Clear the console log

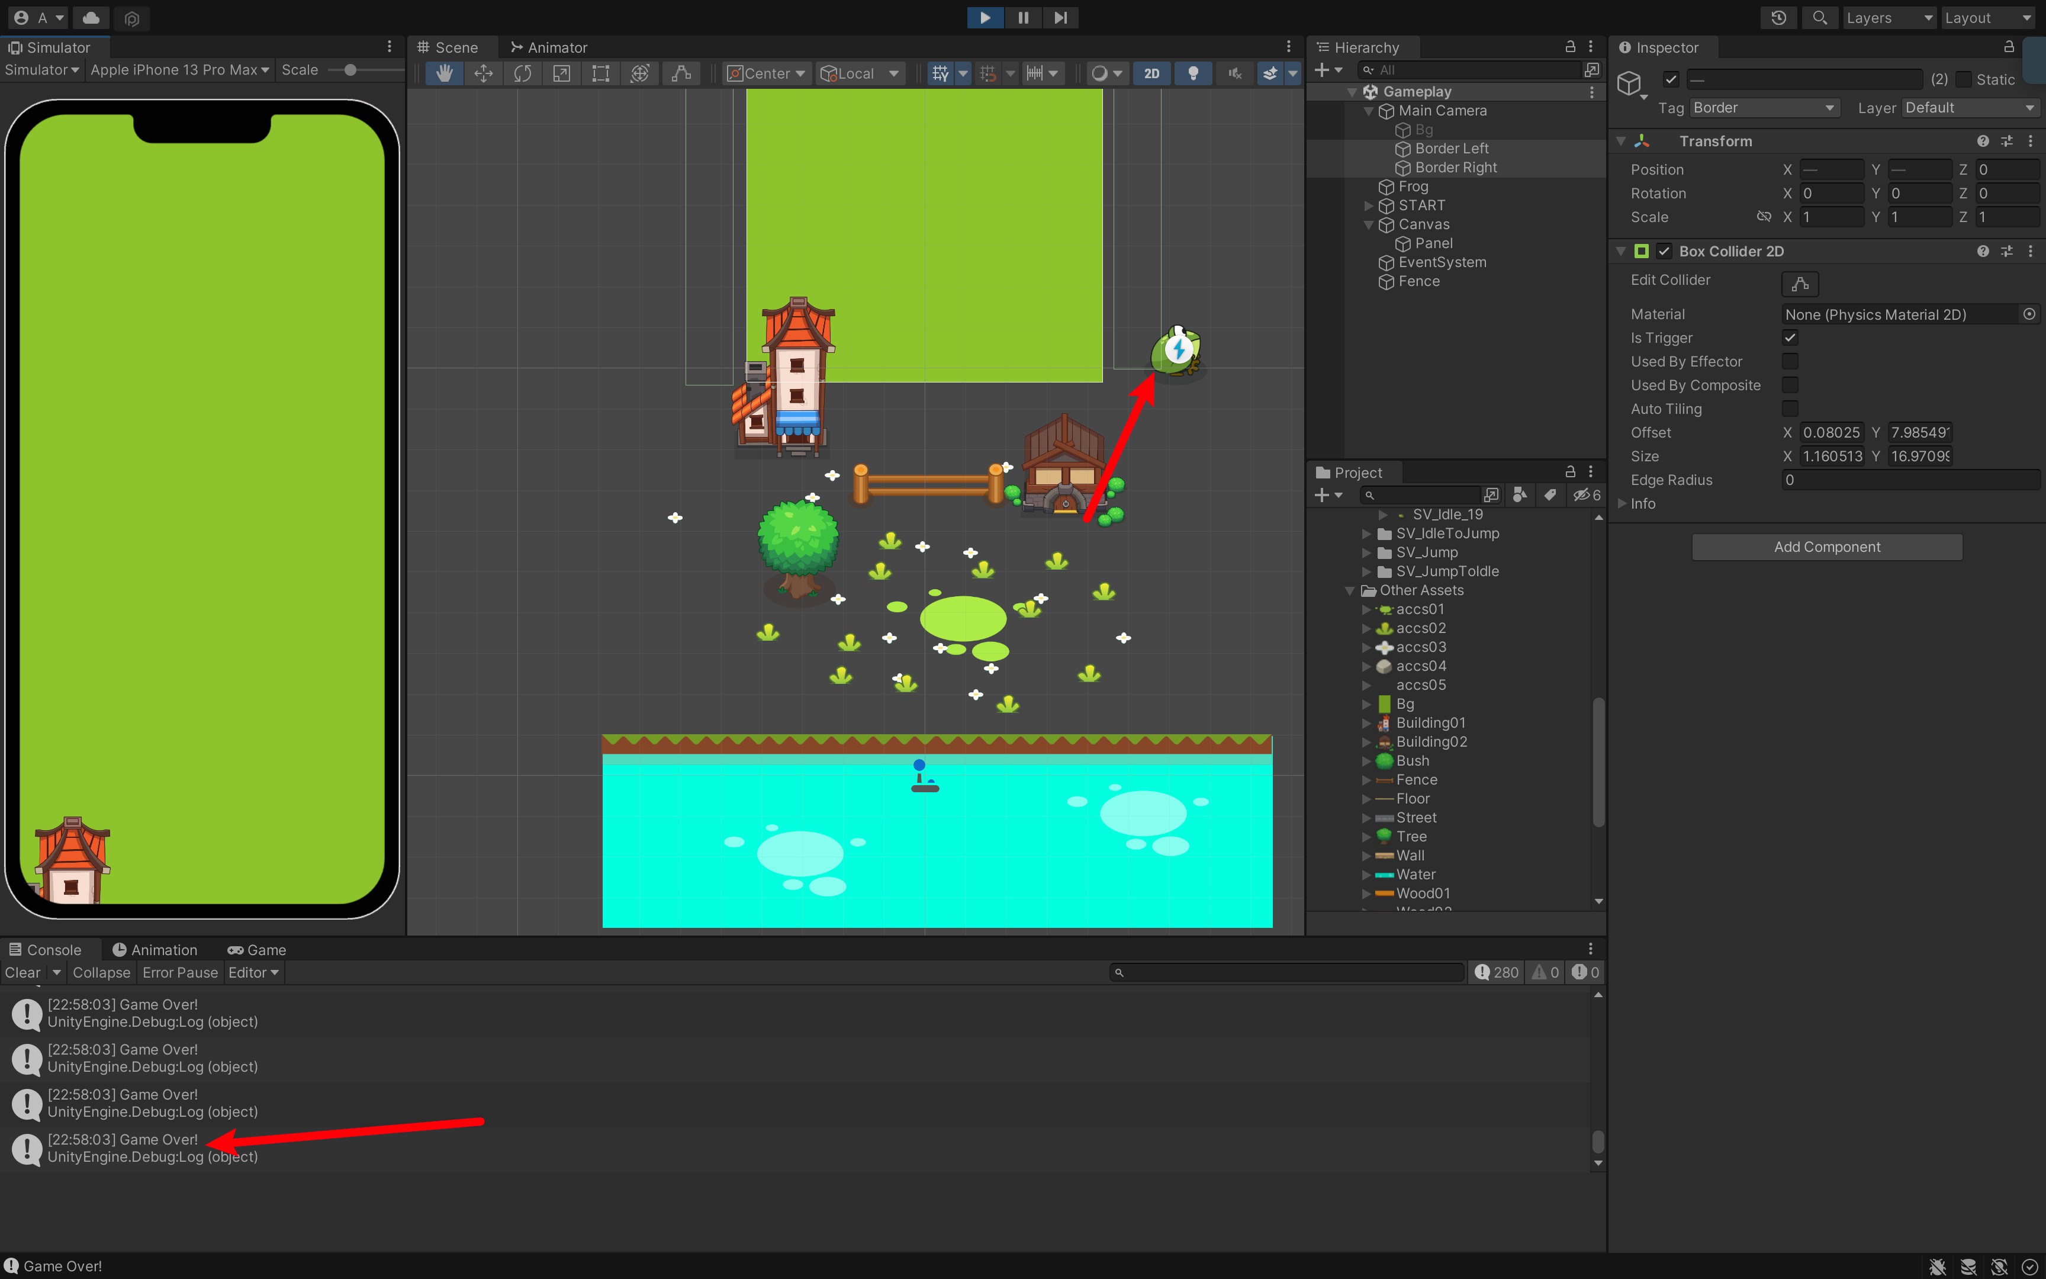point(22,973)
